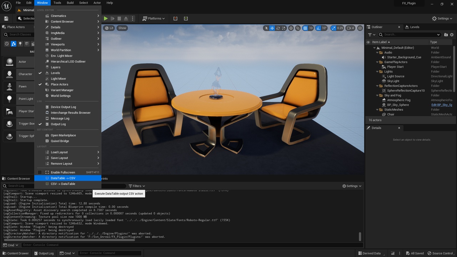Open grid snap value 10 dropdown

pyautogui.click(x=311, y=28)
